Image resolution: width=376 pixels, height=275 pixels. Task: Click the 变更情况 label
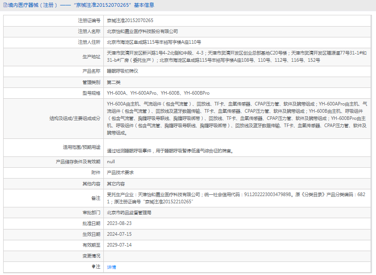pos(91,256)
